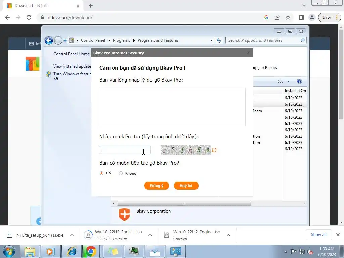The height and width of the screenshot is (258, 344).
Task: Expand NTLite_setup_x64 (1).exe download options
Action: [72, 235]
